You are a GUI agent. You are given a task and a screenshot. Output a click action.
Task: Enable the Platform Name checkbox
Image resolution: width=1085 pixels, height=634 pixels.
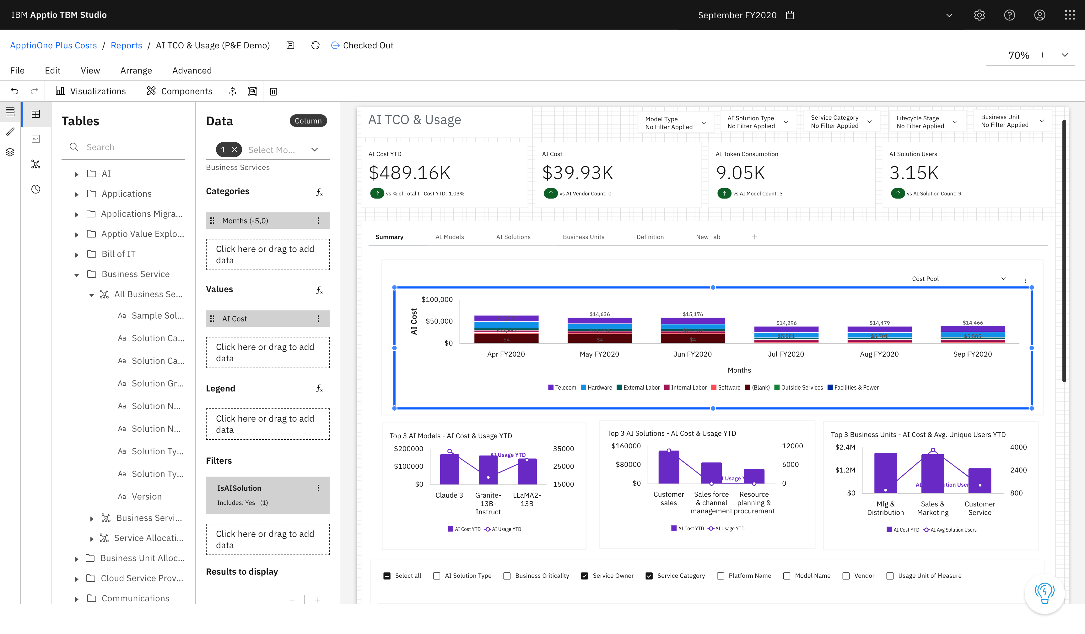720,576
